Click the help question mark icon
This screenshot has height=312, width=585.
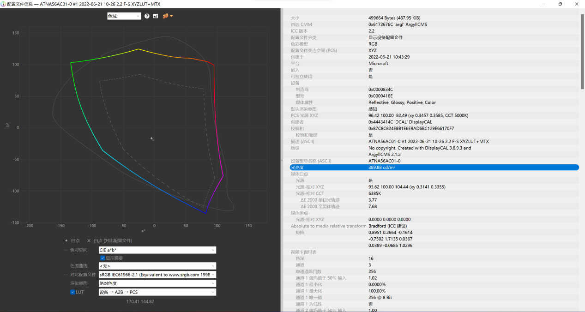[x=147, y=16]
